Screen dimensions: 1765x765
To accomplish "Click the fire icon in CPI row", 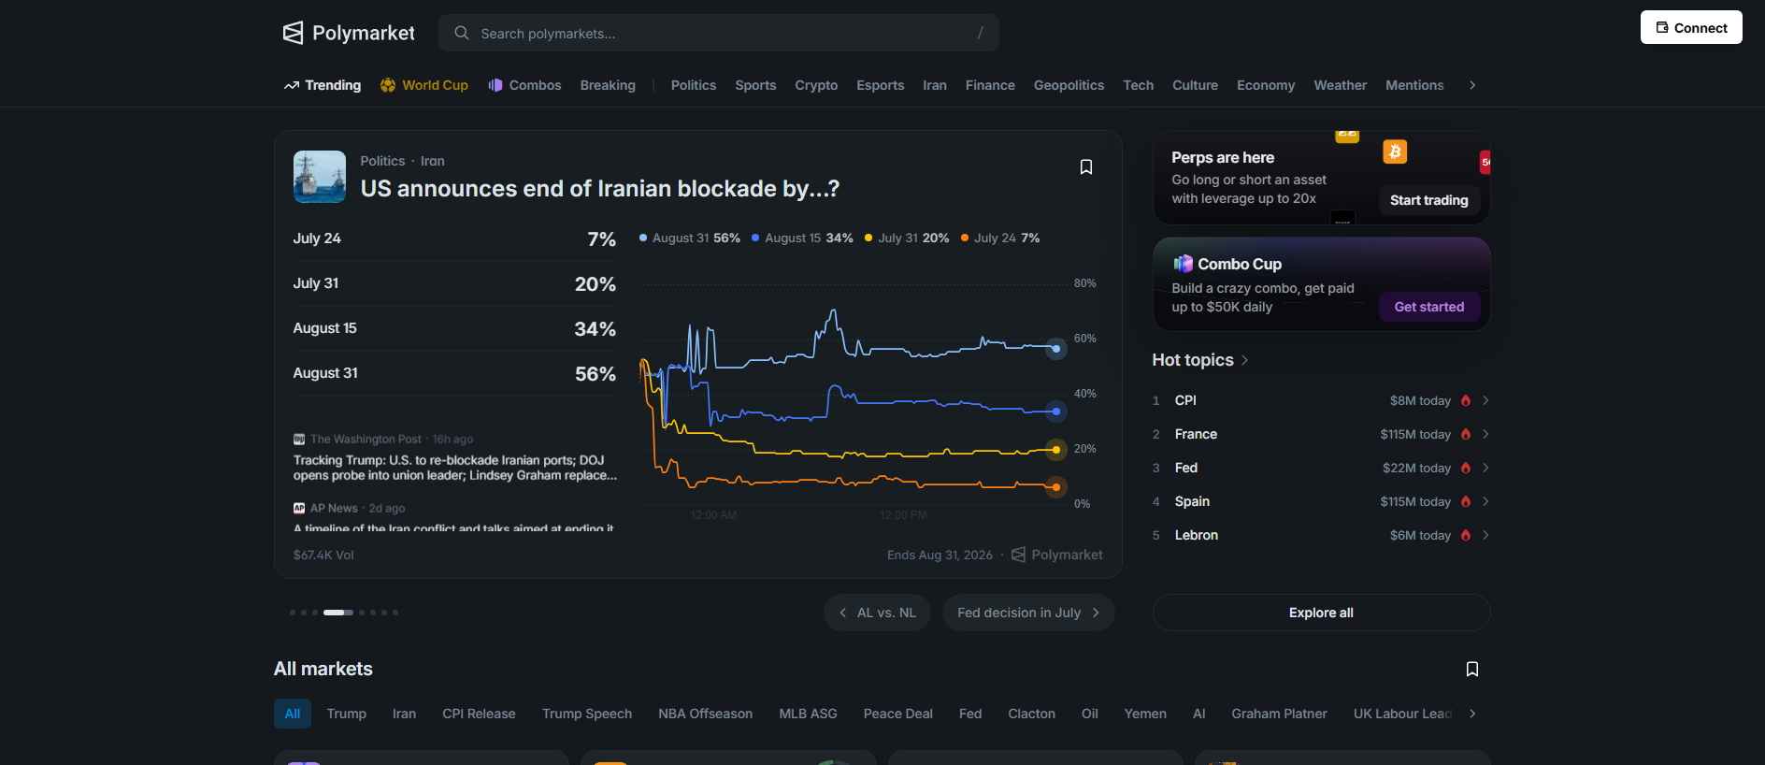I will [x=1466, y=400].
